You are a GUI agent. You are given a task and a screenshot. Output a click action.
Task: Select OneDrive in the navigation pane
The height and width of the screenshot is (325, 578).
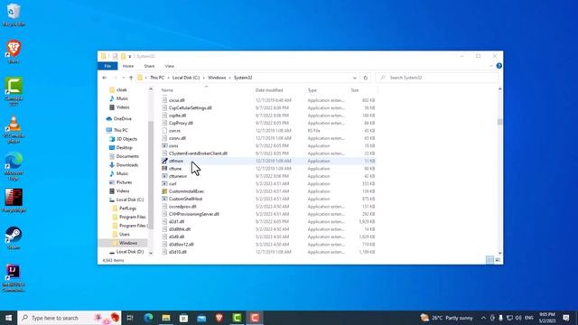pyautogui.click(x=118, y=118)
